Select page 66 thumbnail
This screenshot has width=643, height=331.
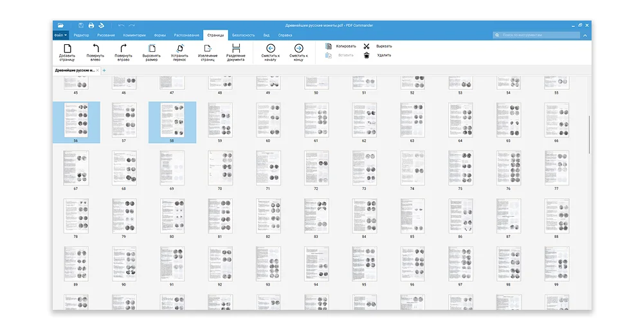click(x=556, y=120)
